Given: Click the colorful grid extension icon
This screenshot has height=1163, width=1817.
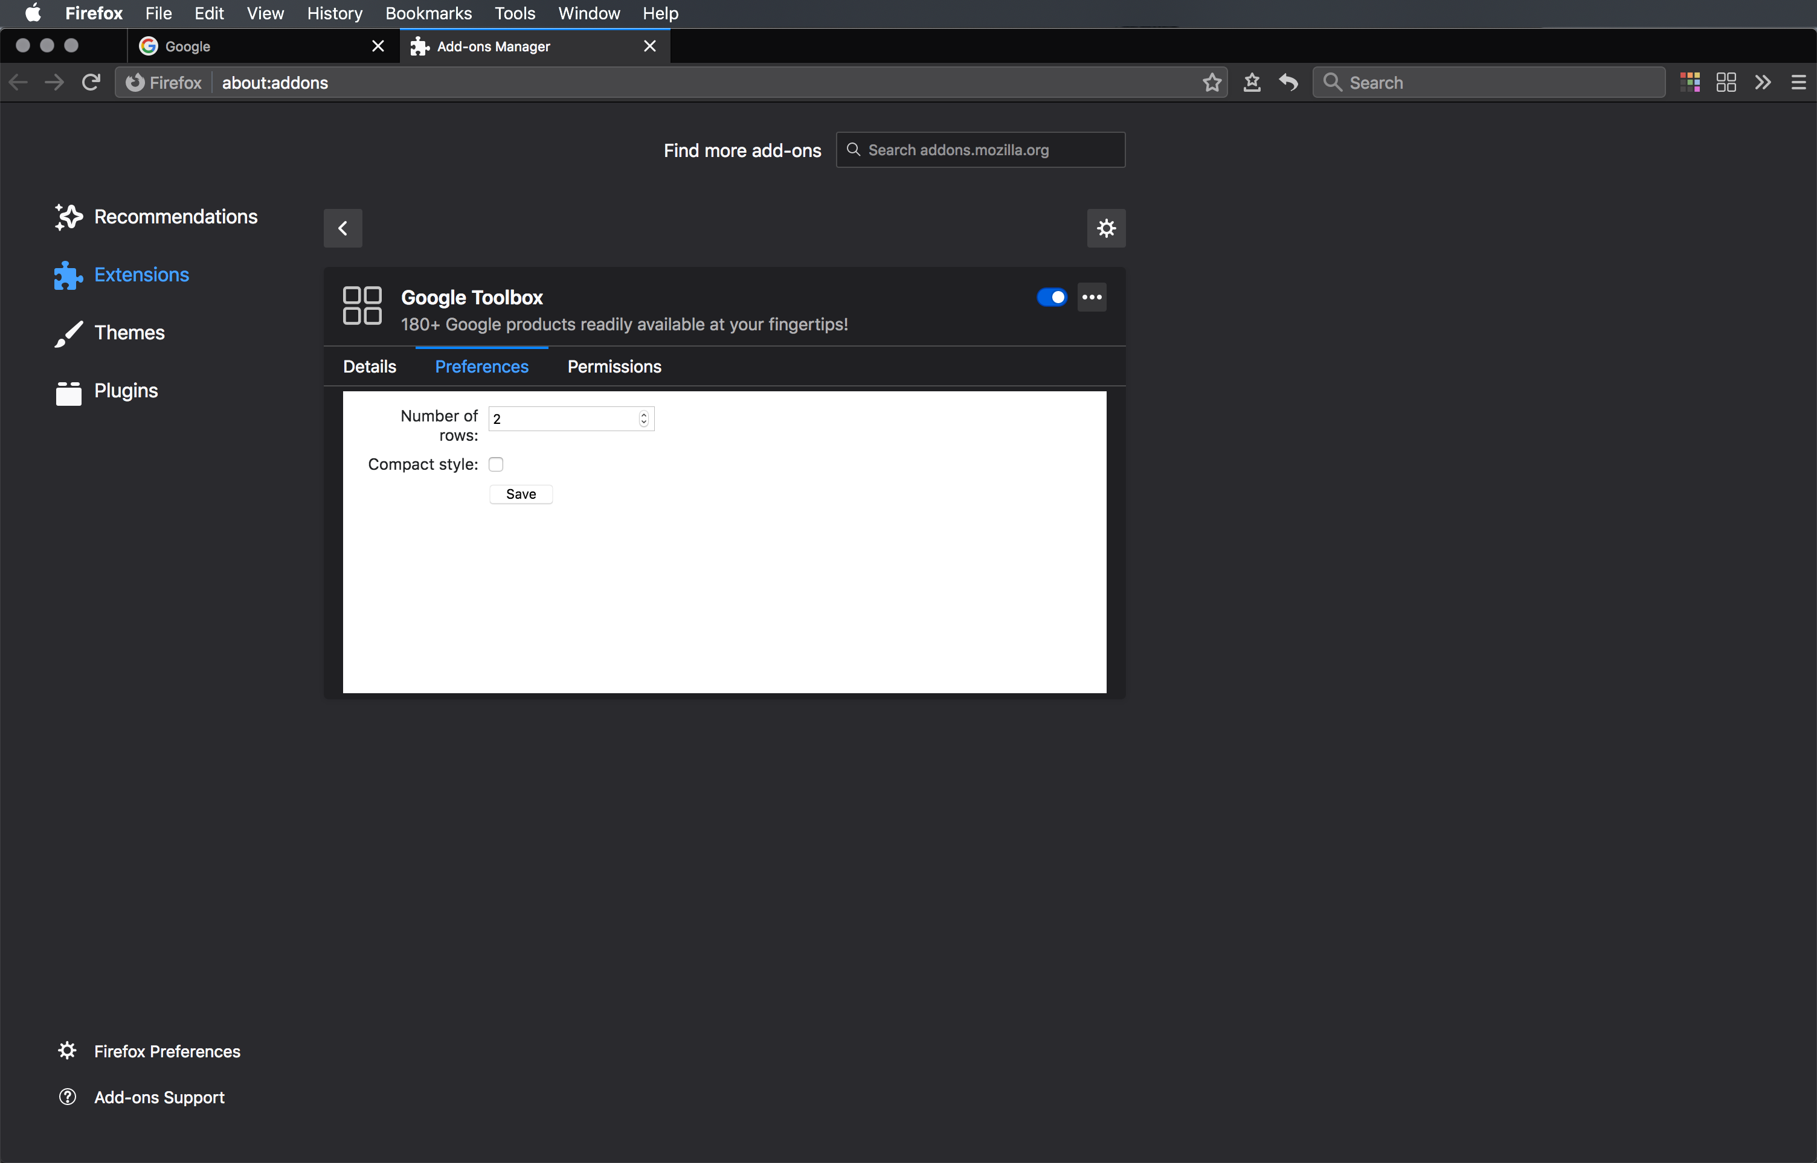Looking at the screenshot, I should [x=1690, y=82].
